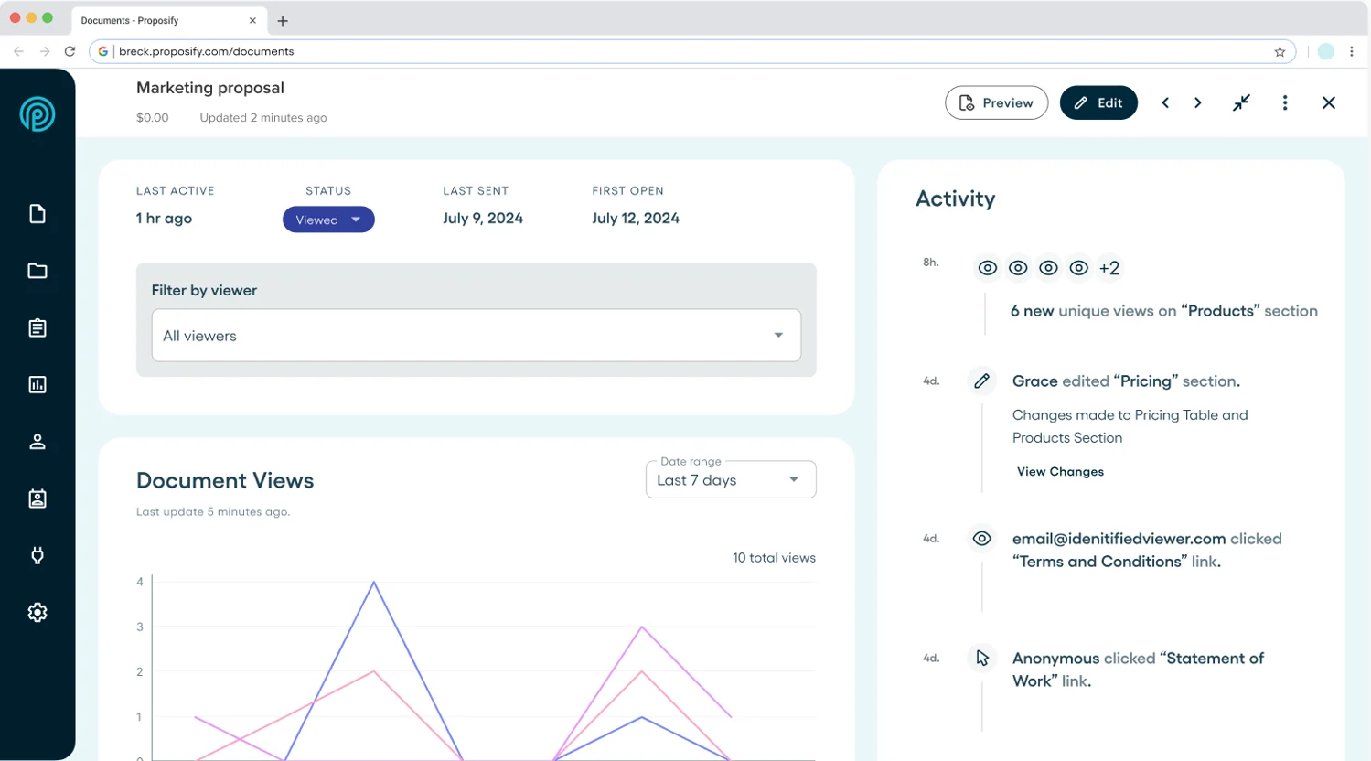Viewport: 1371px width, 761px height.
Task: Collapse the panel with the minimize arrows icon
Action: [1241, 103]
